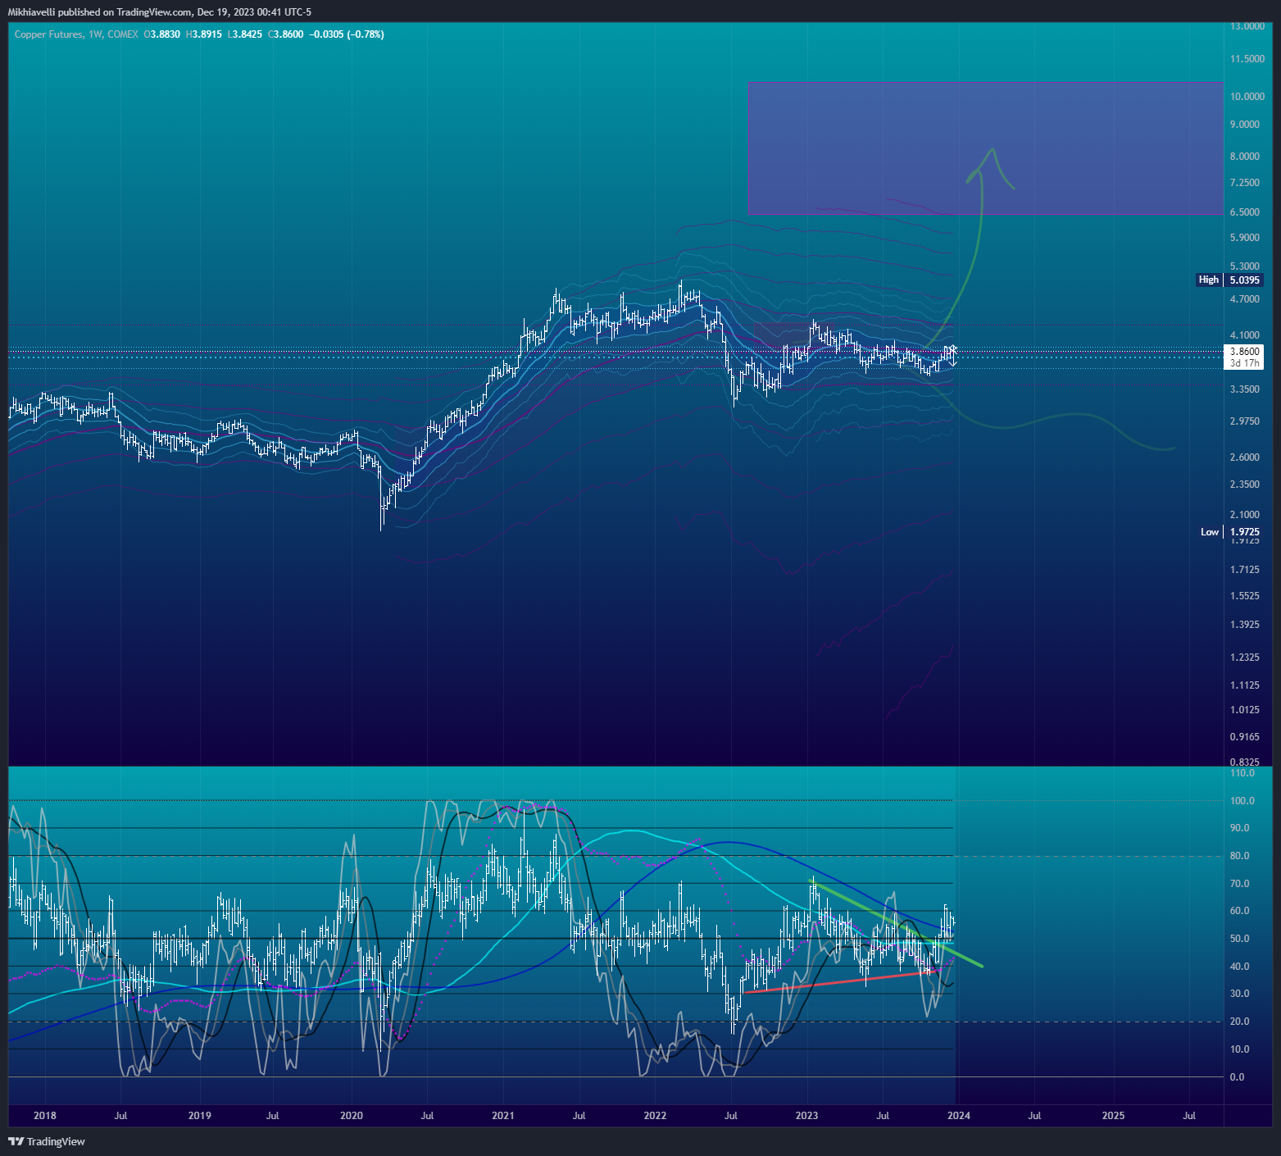Click the 0.0 label on the oscillator axis

[1238, 1077]
